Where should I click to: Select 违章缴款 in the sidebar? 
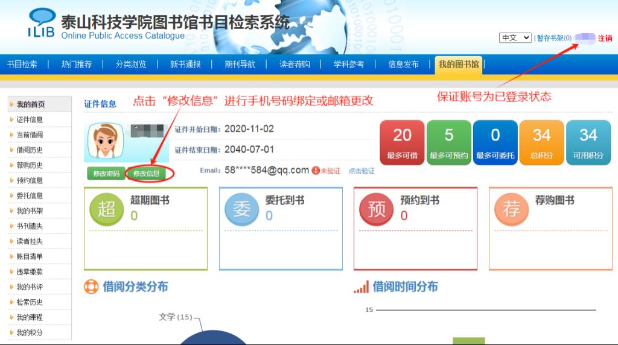click(x=39, y=272)
